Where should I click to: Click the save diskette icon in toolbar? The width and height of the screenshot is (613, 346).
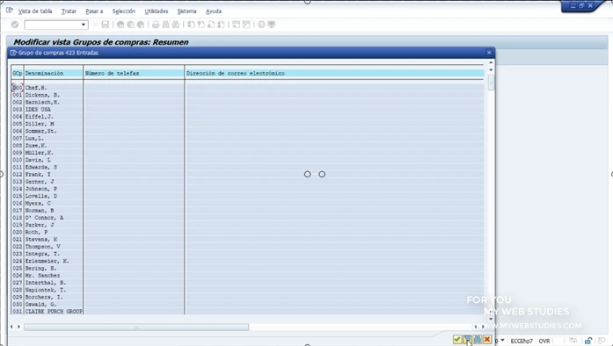click(106, 25)
